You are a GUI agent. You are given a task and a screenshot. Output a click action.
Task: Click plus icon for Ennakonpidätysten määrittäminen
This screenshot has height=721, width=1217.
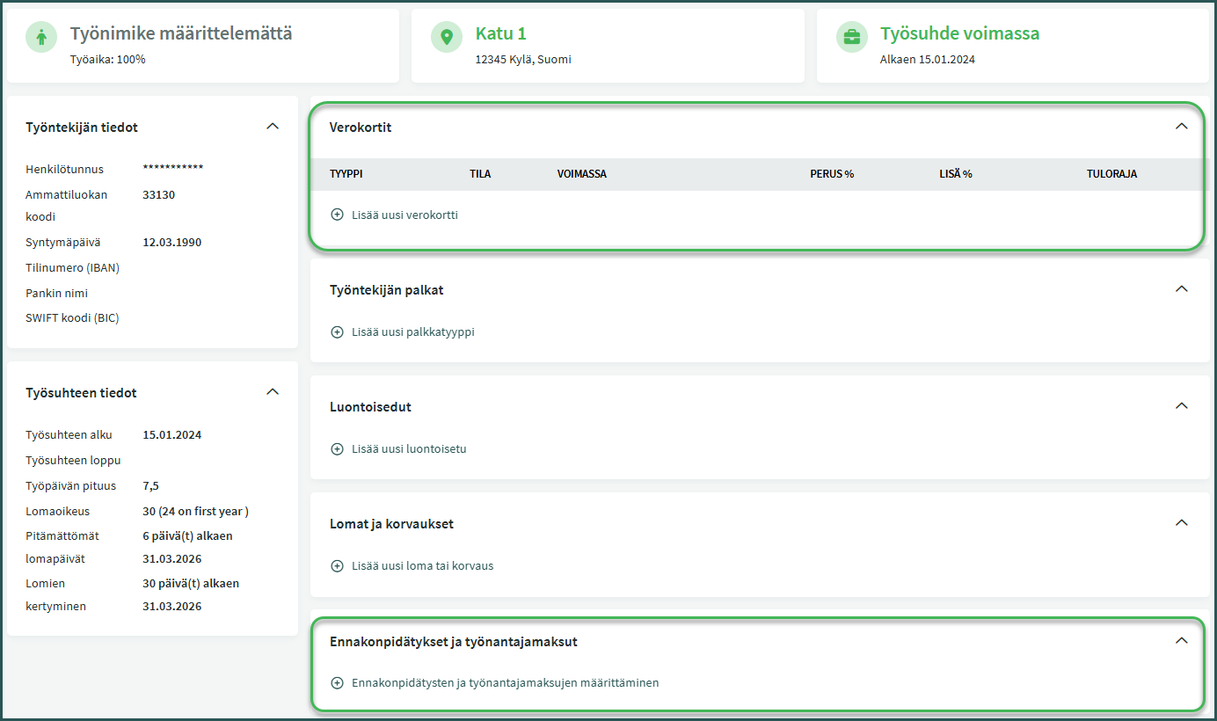[337, 683]
